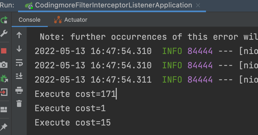Click the wrench settings icon

(4, 34)
